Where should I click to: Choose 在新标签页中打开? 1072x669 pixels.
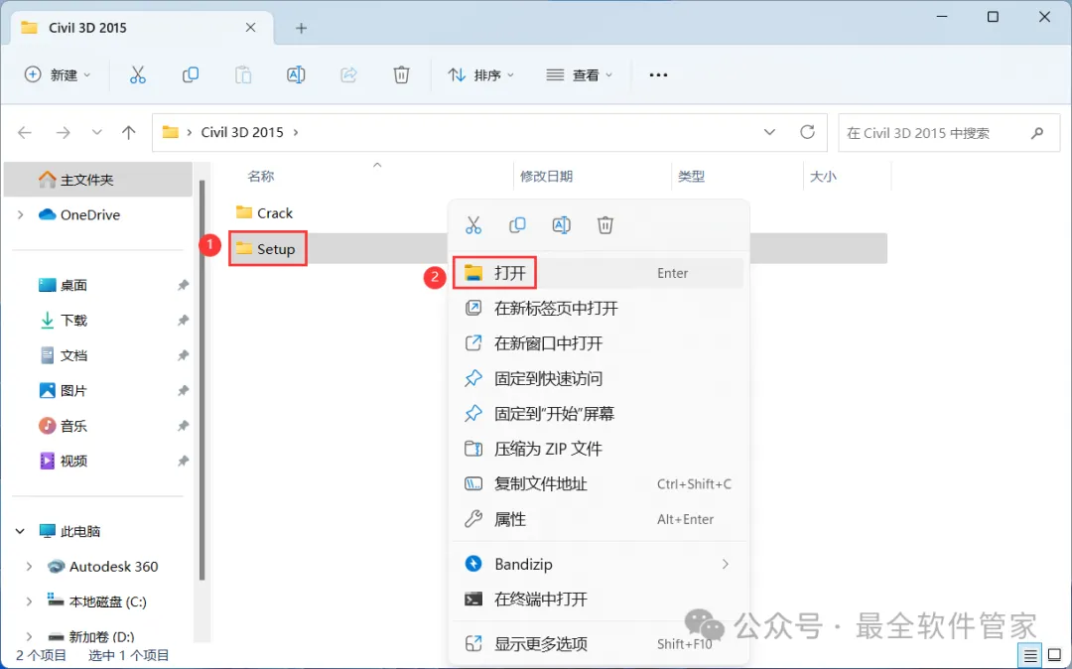coord(599,308)
